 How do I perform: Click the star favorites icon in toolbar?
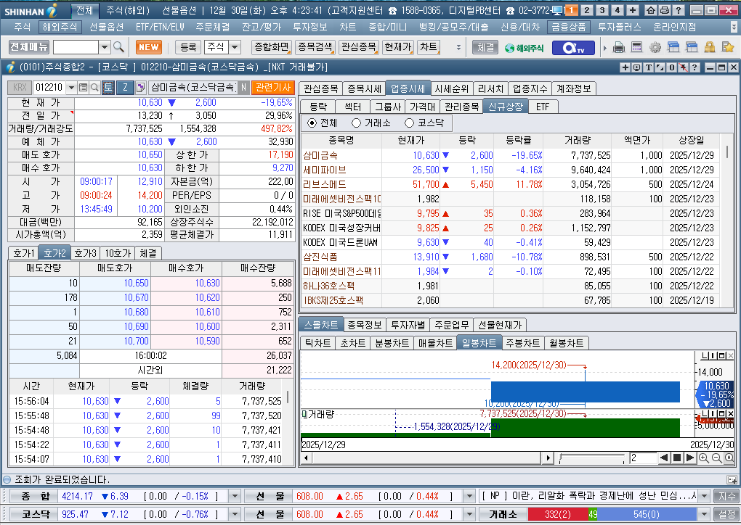point(728,47)
